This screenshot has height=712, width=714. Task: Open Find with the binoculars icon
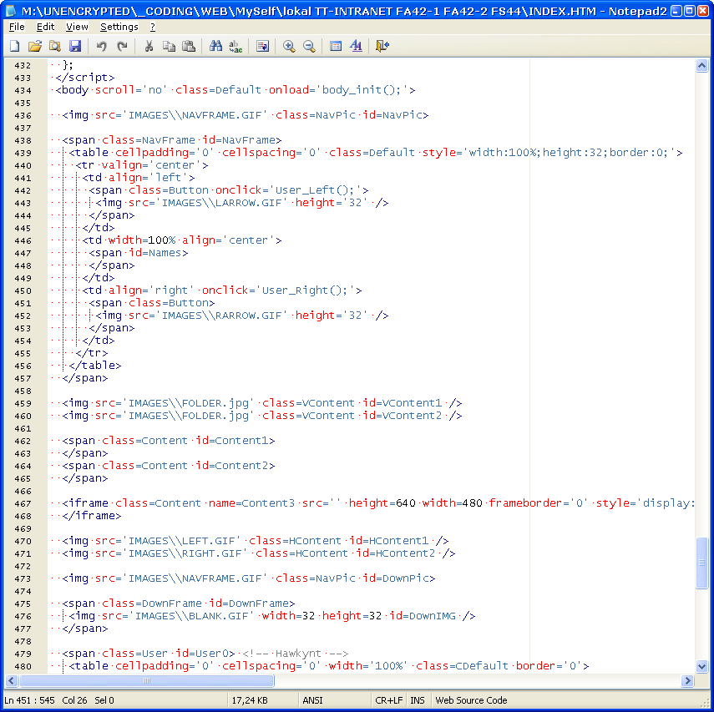(215, 46)
